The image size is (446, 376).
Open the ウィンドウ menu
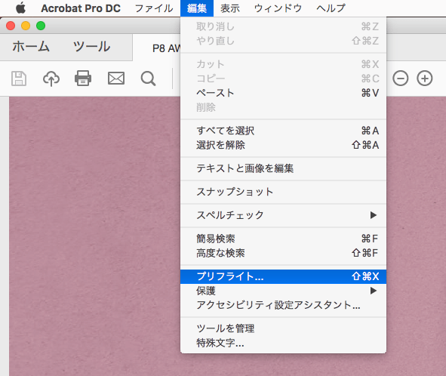point(278,8)
